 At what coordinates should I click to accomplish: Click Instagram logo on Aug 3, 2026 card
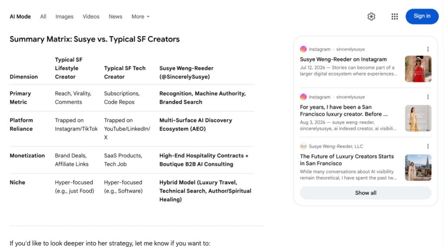pos(303,97)
